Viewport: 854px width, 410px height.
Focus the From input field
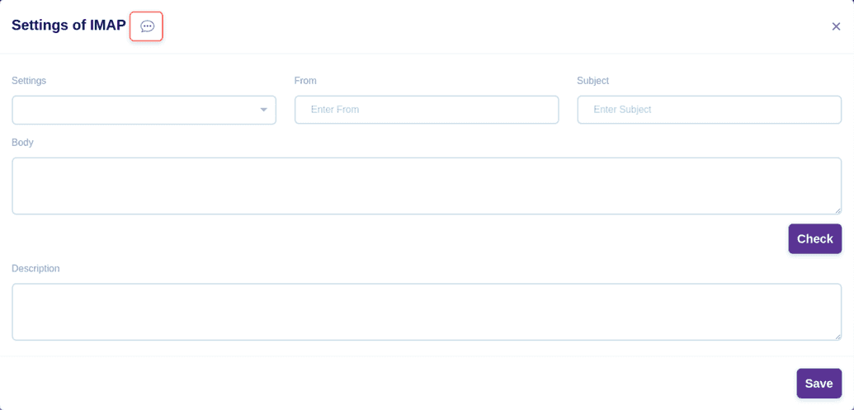[427, 110]
